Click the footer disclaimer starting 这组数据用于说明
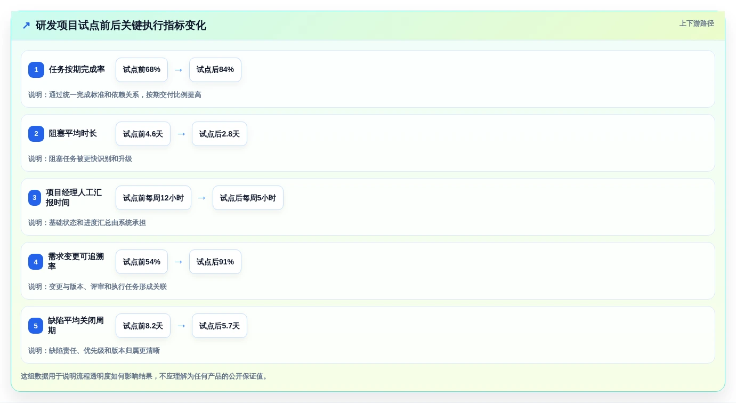Viewport: 736px width, 403px height. tap(145, 376)
